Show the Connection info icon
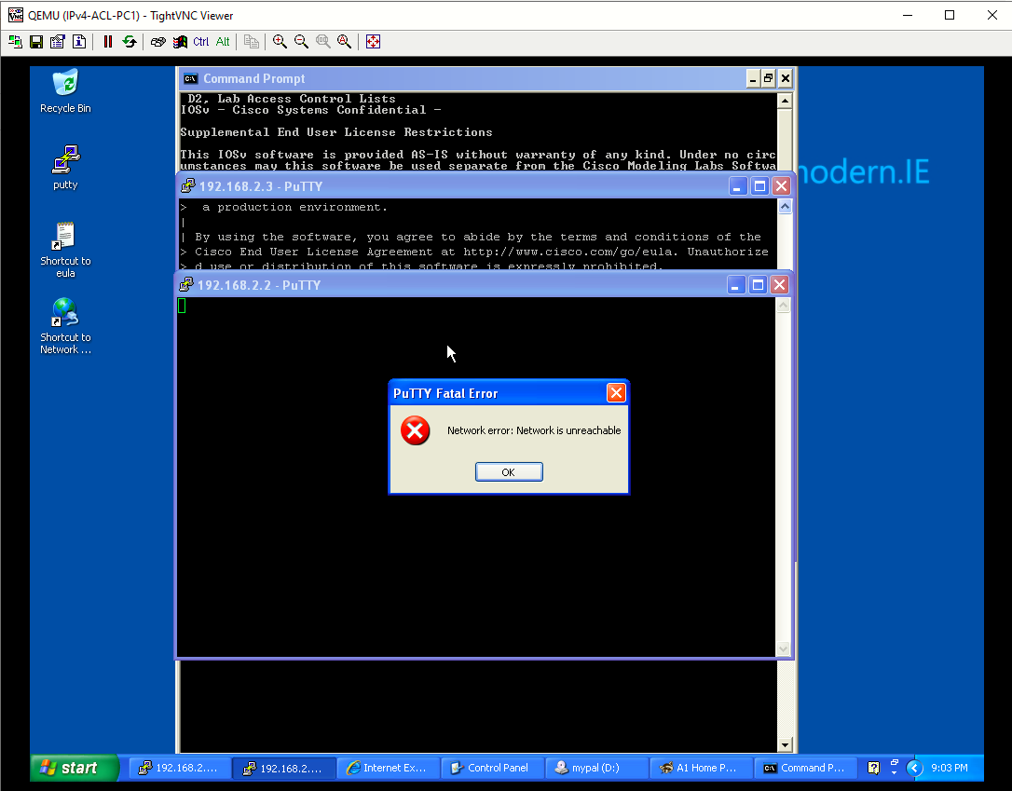The image size is (1012, 791). 78,42
